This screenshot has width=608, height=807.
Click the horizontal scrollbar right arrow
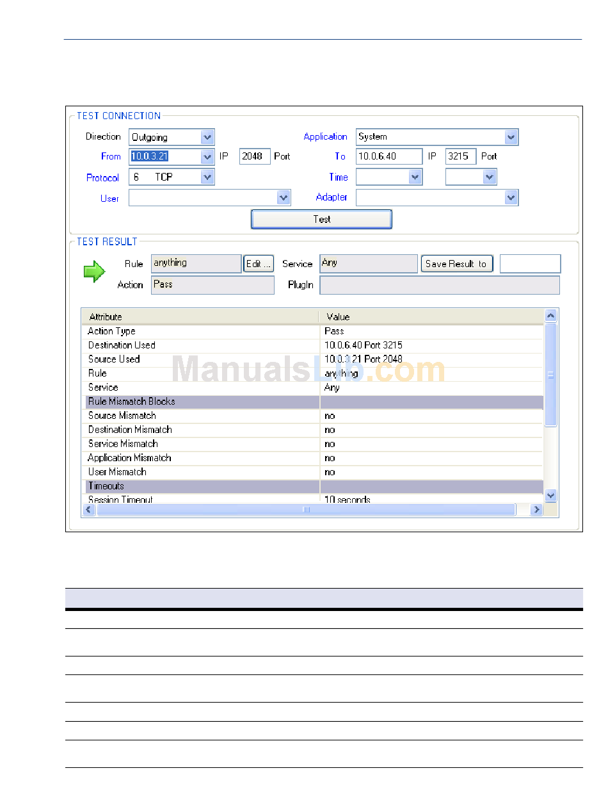click(536, 510)
